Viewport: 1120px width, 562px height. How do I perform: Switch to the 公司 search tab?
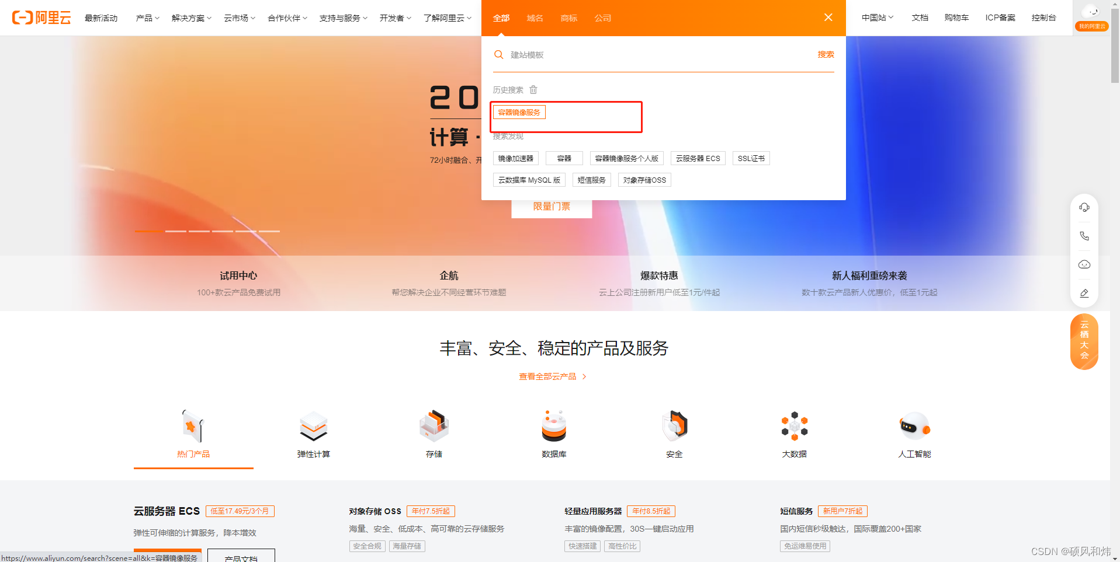(x=602, y=18)
